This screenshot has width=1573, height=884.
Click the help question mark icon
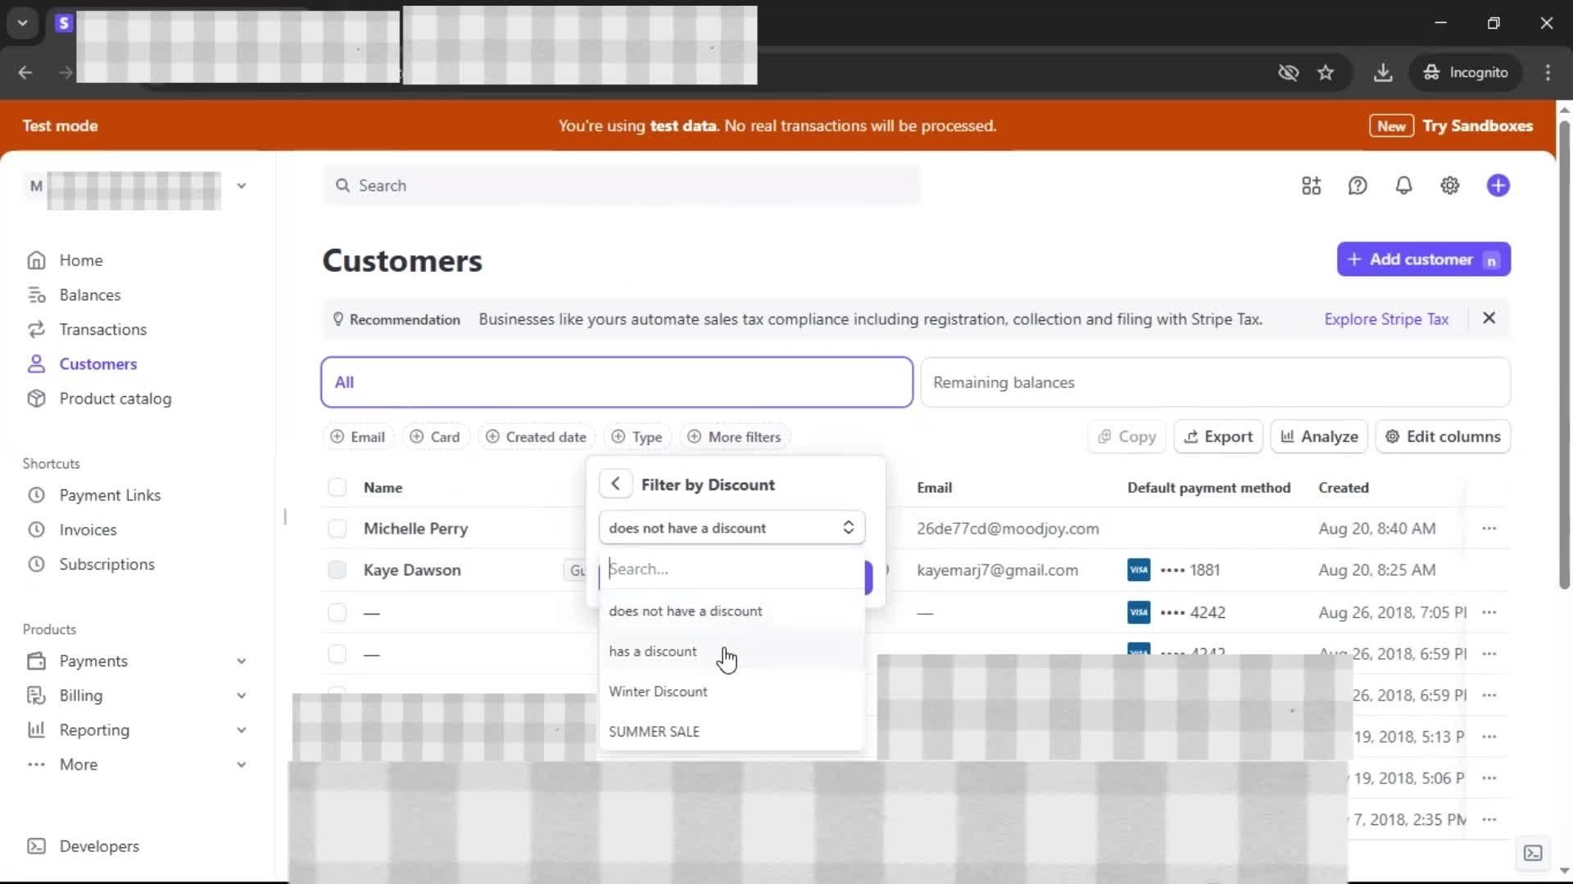click(x=1358, y=186)
